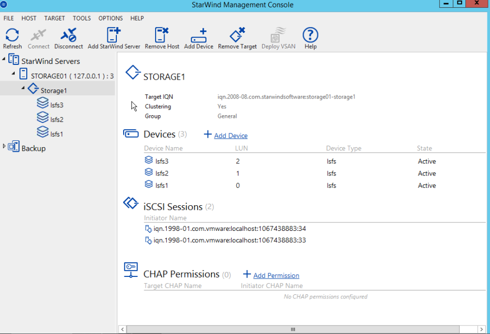This screenshot has width=490, height=334.
Task: Select lsfs1 device icon in tree
Action: coord(43,132)
